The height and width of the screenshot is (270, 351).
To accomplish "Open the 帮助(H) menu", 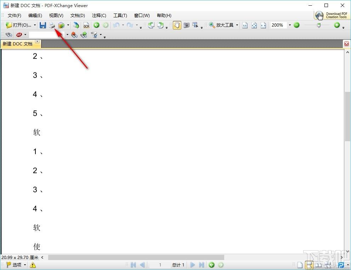I will [164, 16].
